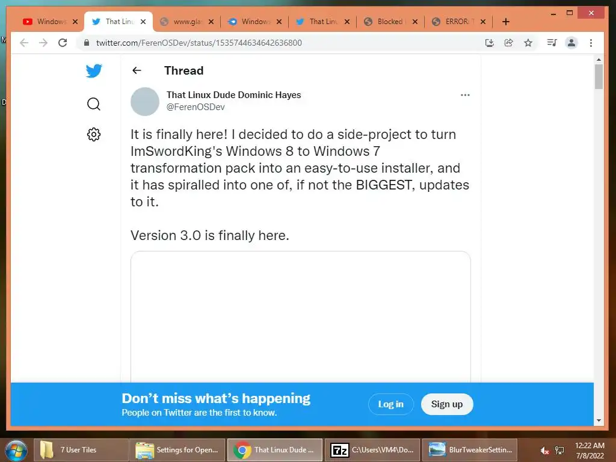The image size is (616, 462).
Task: Click Chrome back navigation arrow
Action: coord(24,43)
